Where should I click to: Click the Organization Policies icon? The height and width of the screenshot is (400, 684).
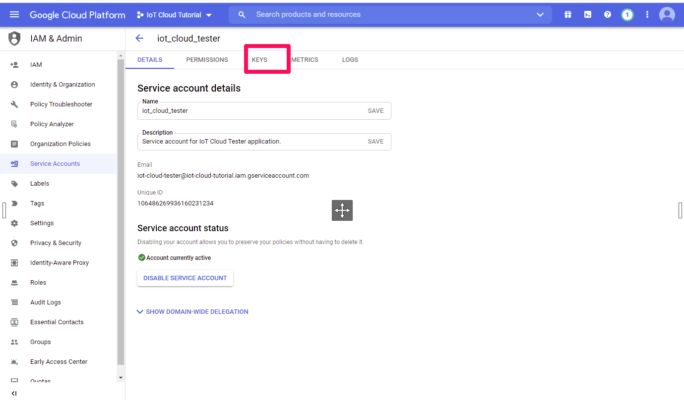click(14, 144)
